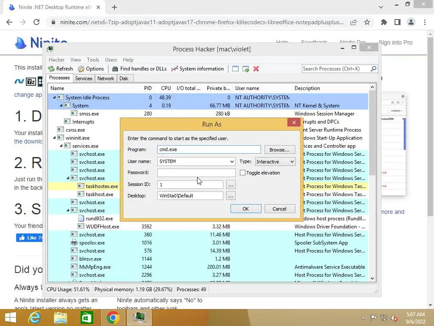
Task: Click Chrome share page icon
Action: [x=353, y=22]
